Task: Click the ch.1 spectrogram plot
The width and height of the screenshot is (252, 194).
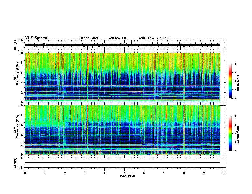Action: coord(123,77)
